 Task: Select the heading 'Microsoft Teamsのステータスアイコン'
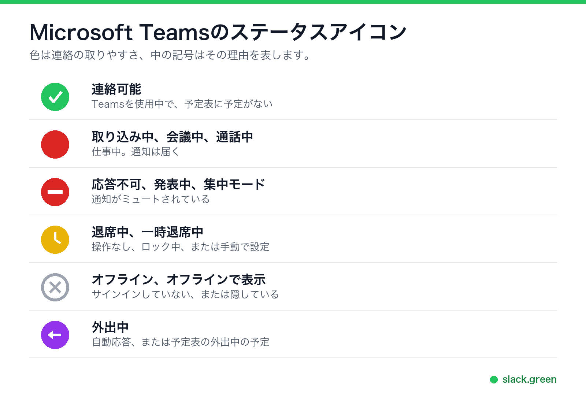(x=218, y=32)
